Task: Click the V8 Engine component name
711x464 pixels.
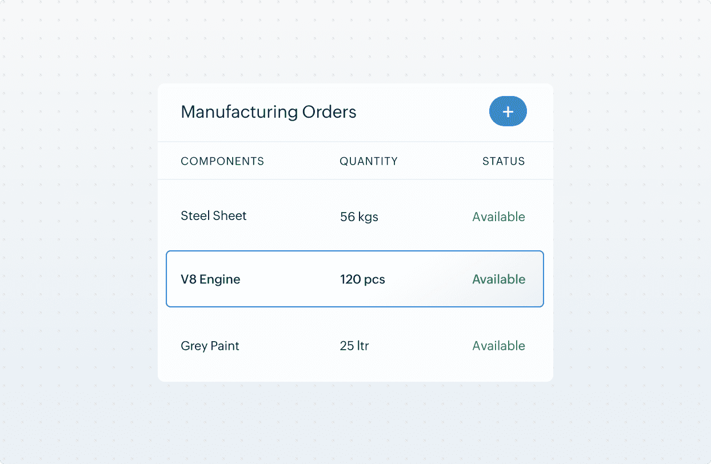Action: (210, 279)
